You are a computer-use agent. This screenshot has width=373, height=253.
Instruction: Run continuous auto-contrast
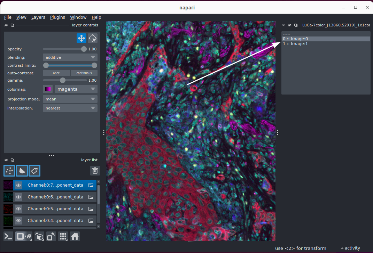tap(84, 73)
